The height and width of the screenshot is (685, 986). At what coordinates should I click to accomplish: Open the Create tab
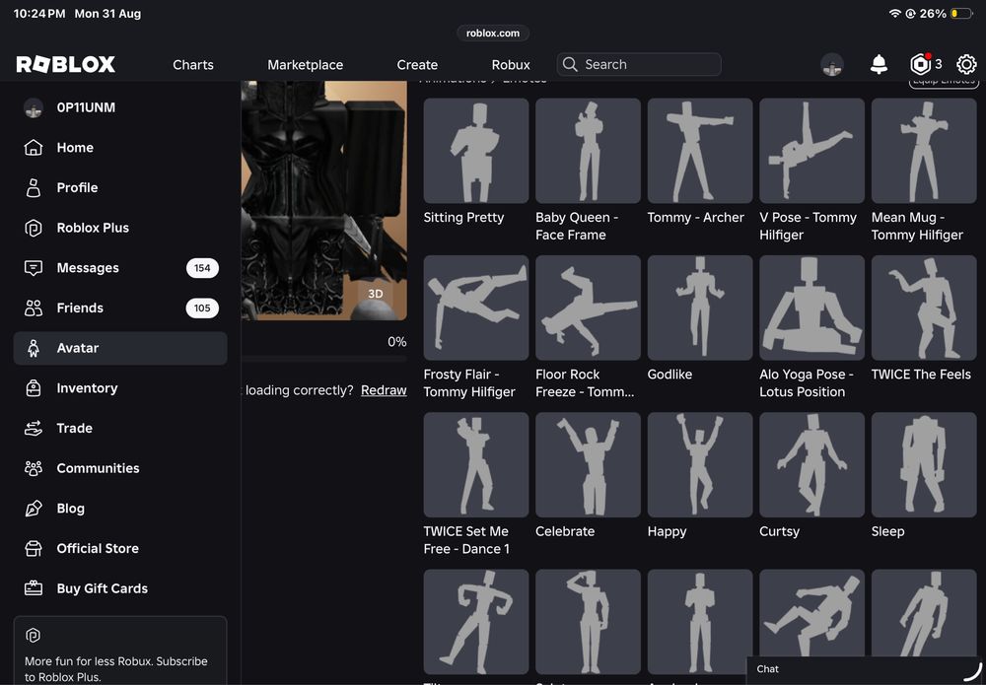click(417, 65)
